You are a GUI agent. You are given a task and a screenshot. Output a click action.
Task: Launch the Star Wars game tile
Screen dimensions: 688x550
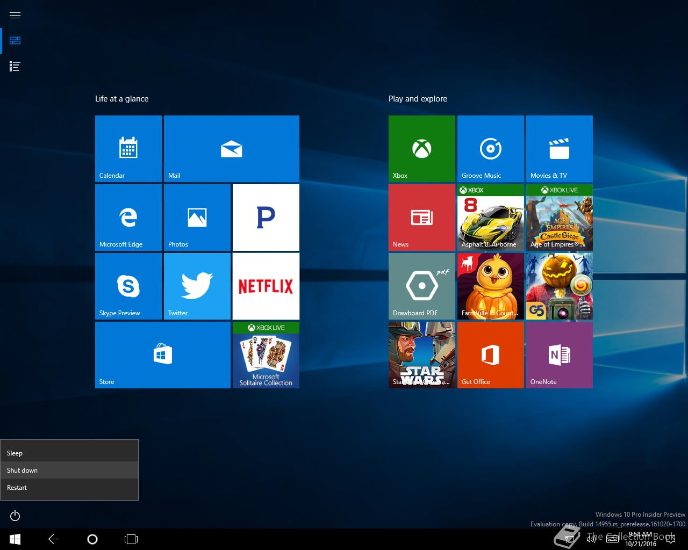[422, 355]
